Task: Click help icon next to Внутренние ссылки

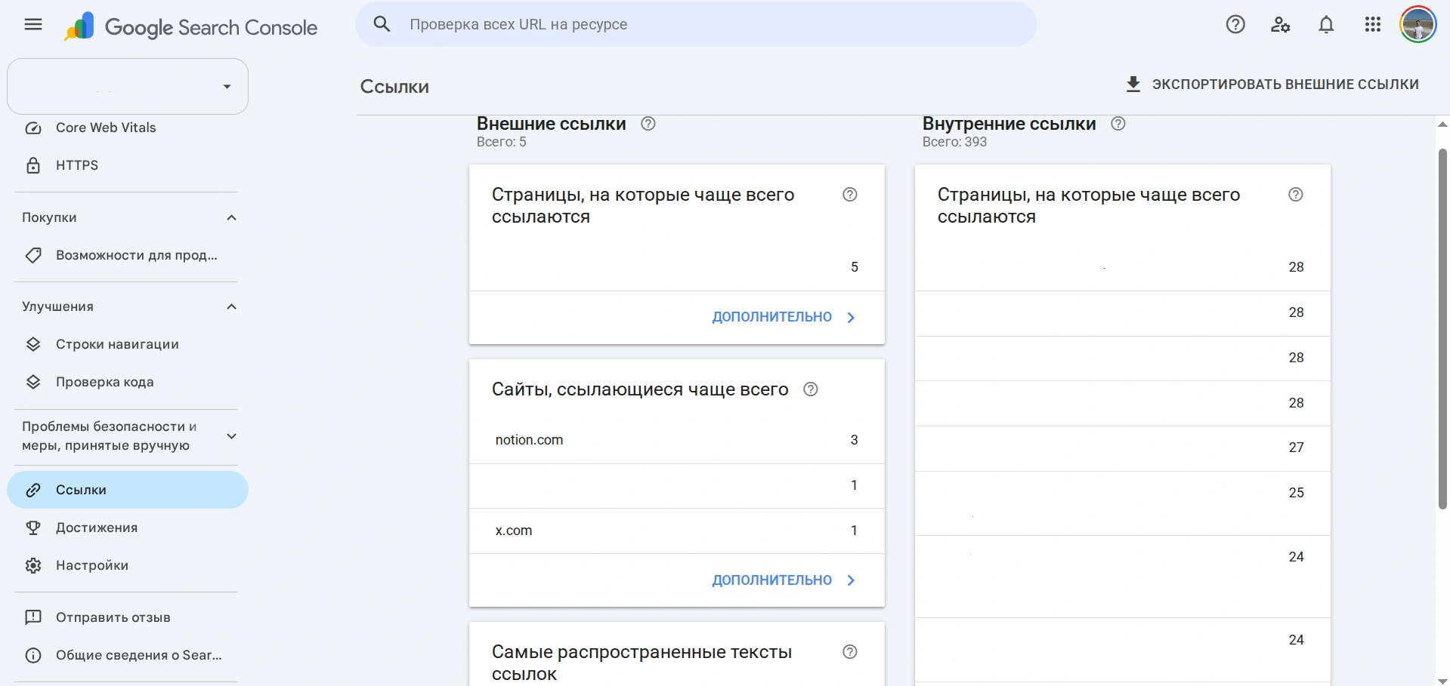Action: coord(1118,124)
